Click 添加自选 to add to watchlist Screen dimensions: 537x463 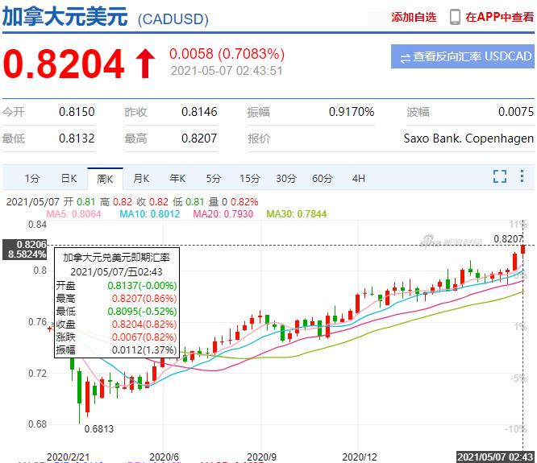point(414,17)
